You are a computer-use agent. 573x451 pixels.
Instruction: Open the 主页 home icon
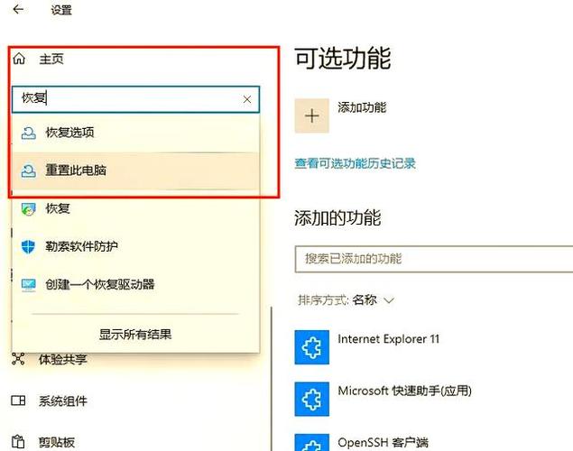[19, 59]
